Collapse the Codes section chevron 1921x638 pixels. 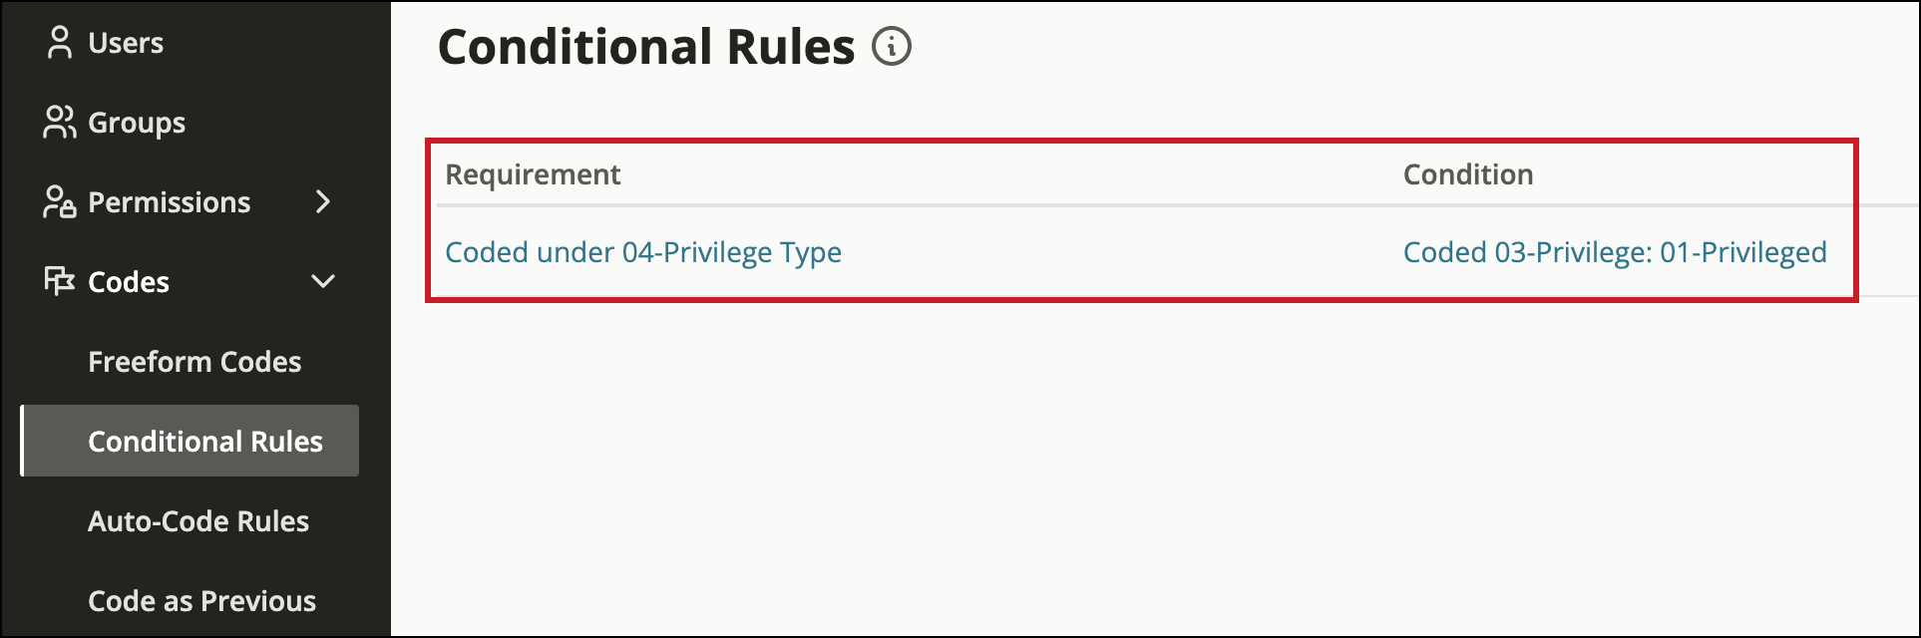click(x=323, y=281)
